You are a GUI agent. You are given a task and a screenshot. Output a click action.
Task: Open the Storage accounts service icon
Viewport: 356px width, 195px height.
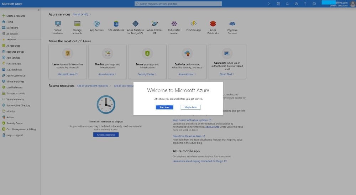click(x=77, y=24)
